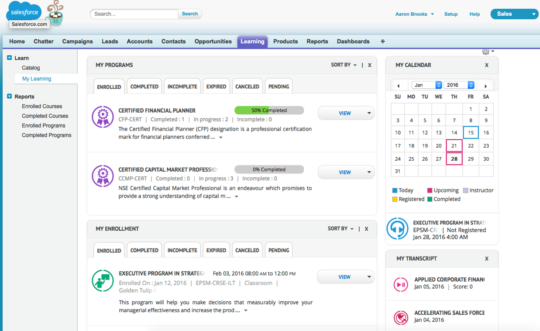Click View for Certified Financial Planner
This screenshot has width=540, height=331.
pyautogui.click(x=344, y=113)
